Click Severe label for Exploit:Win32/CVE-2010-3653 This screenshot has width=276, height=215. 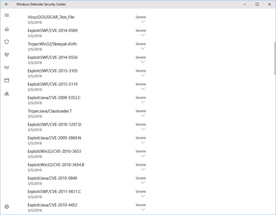click(x=141, y=151)
